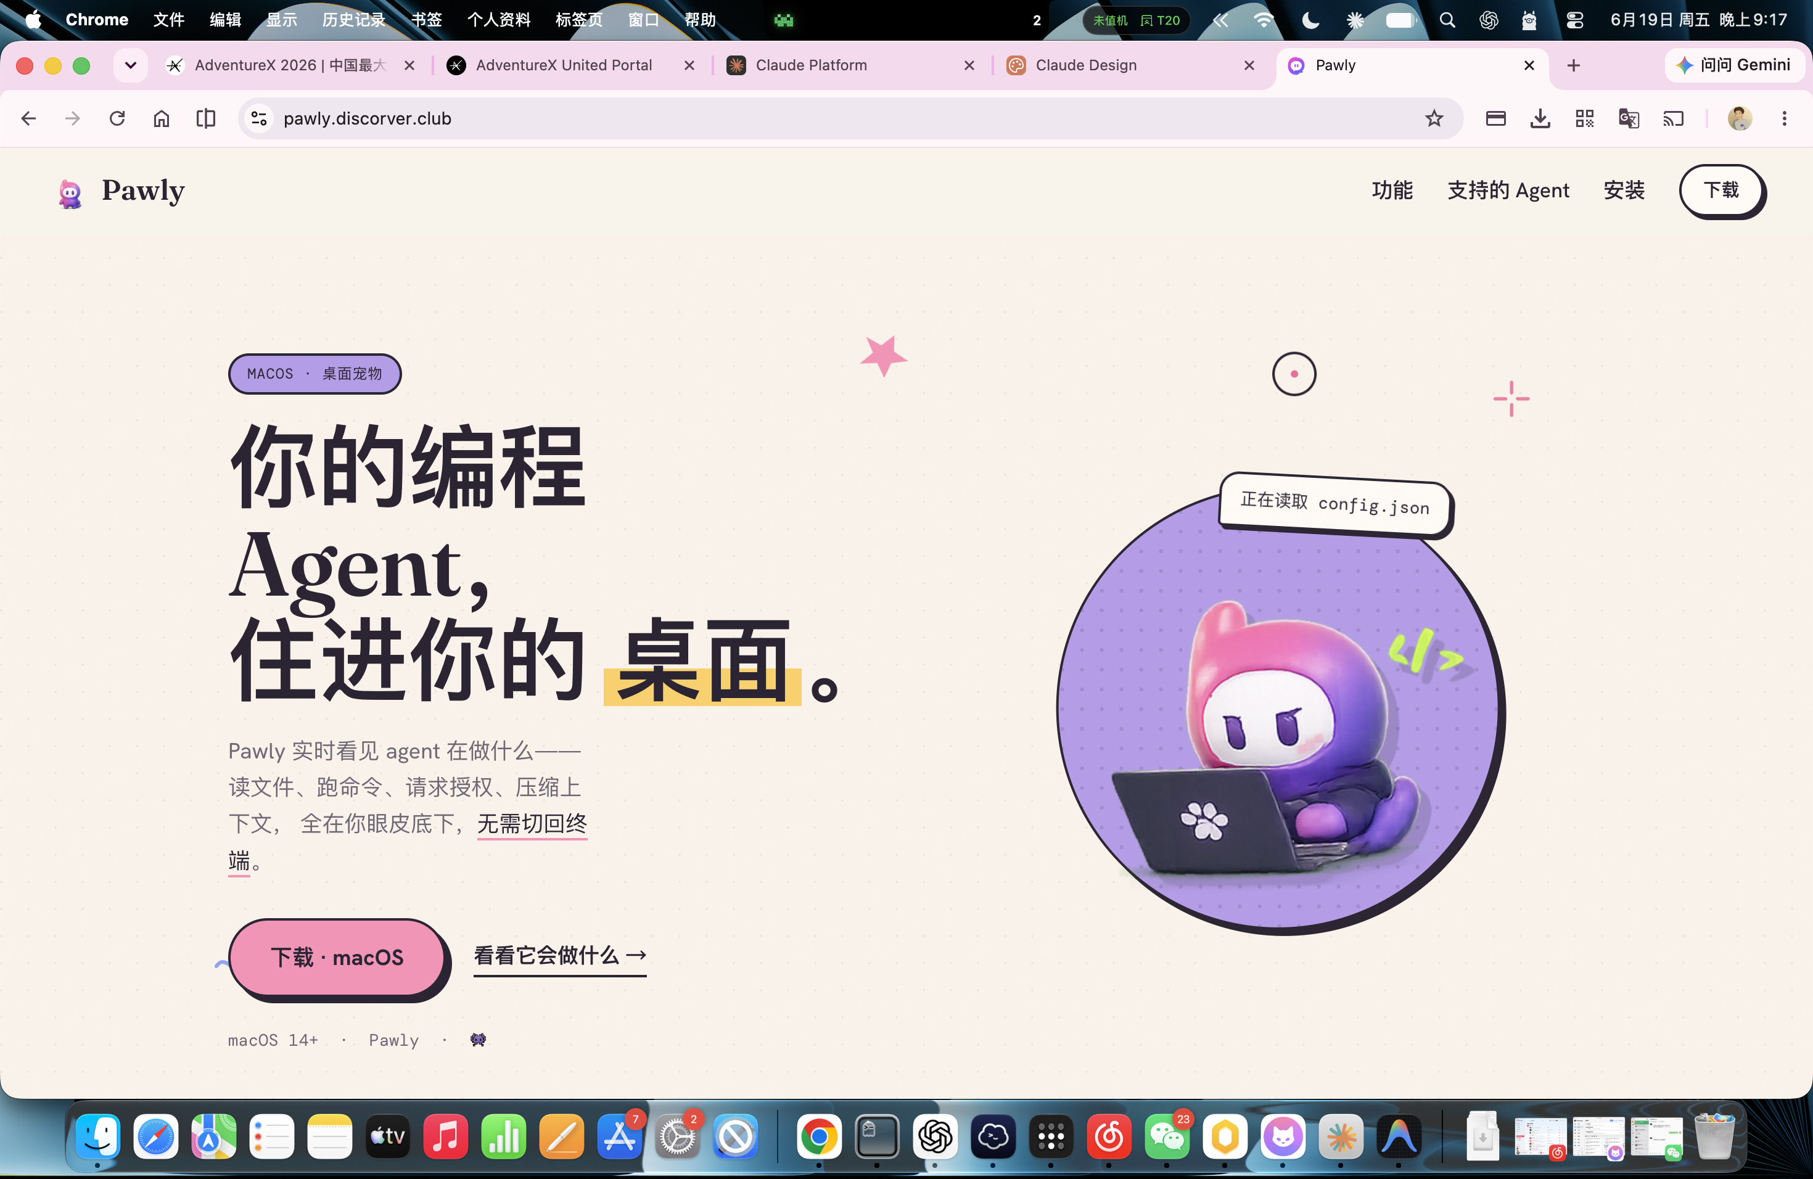
Task: Open the Trash in the Dock
Action: pos(1714,1137)
